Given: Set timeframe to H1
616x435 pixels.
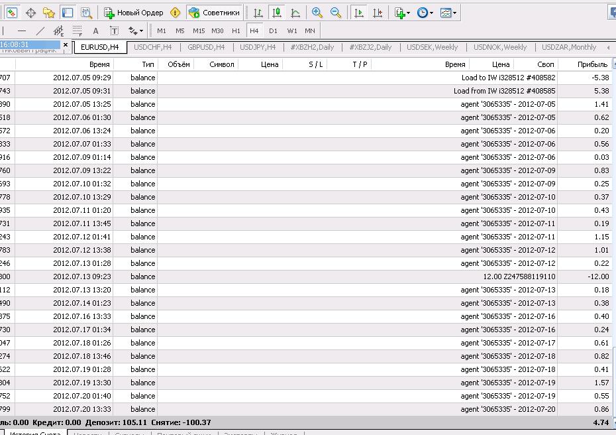Looking at the screenshot, I should tap(236, 31).
